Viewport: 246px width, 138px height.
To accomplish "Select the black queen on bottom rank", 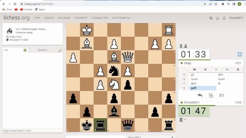I will click(x=128, y=125).
